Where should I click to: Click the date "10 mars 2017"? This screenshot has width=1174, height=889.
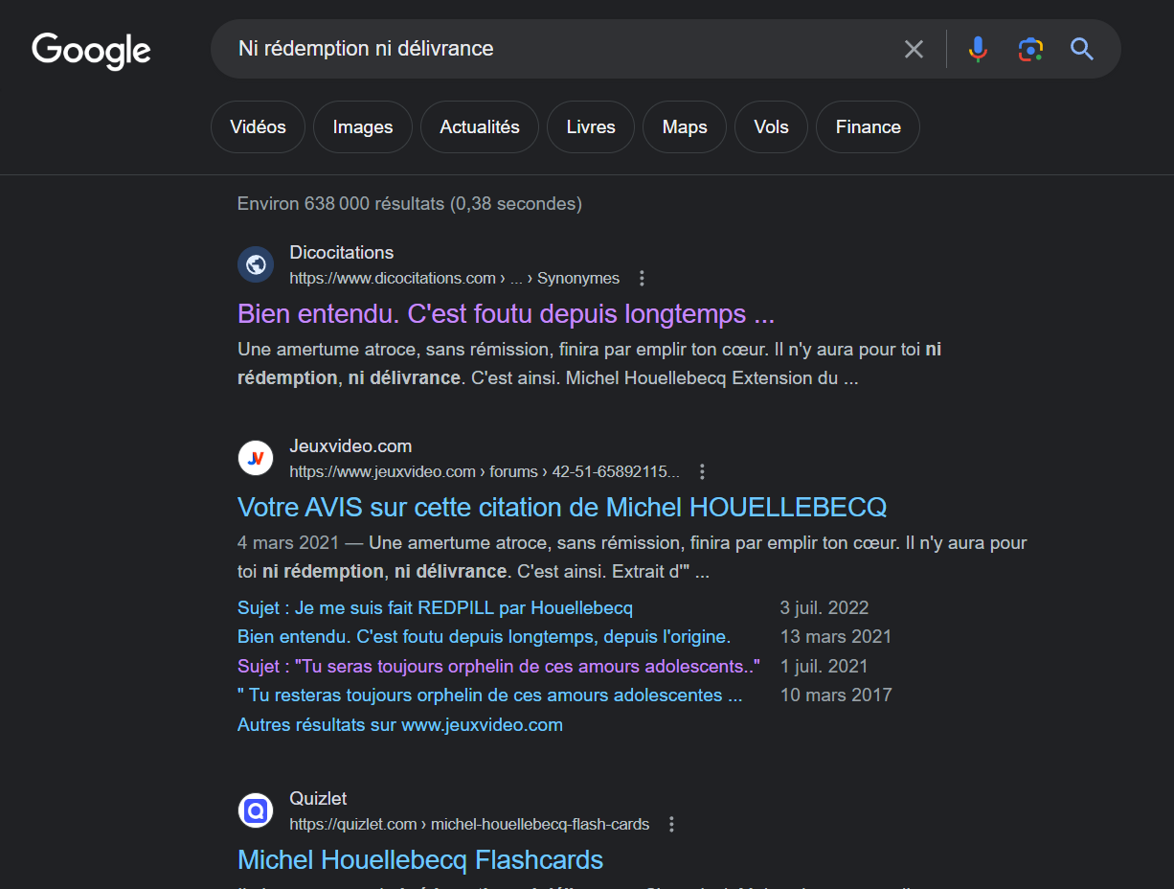coord(836,695)
